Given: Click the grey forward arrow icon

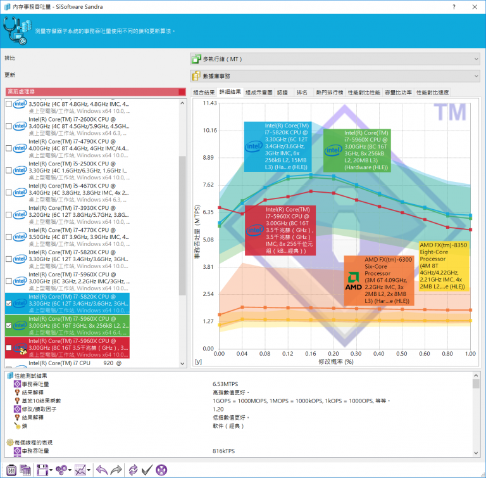Looking at the screenshot, I should pyautogui.click(x=116, y=470).
